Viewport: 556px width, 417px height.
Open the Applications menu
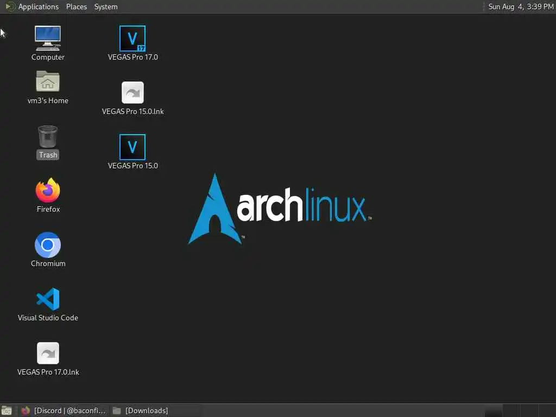32,7
